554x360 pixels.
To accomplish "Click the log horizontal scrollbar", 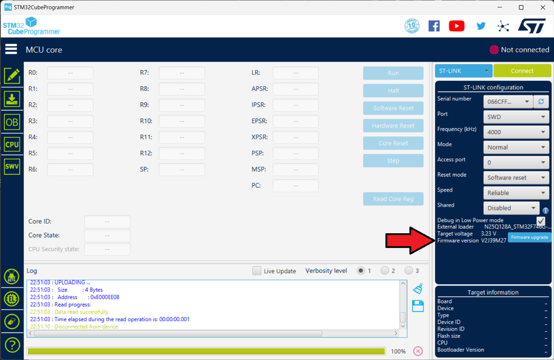I will click(x=178, y=333).
